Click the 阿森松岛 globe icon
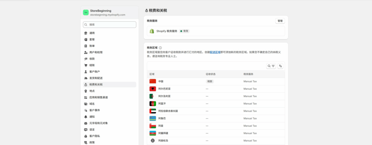372x145 pixels. coord(153,141)
